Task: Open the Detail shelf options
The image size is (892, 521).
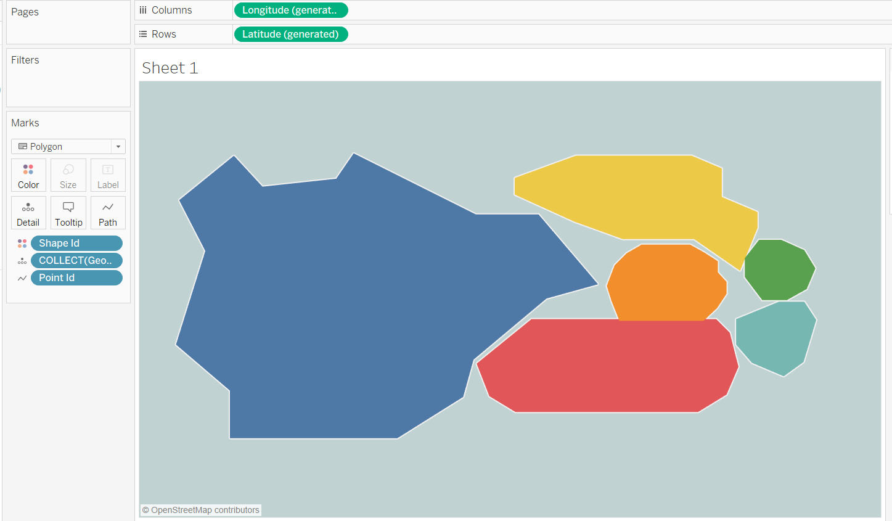Action: [x=28, y=213]
